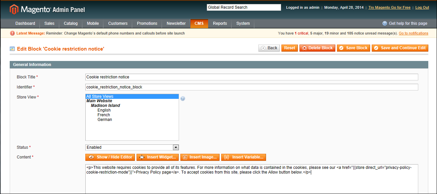Screen dimensions: 437x194
Task: Open the Newsletter menu
Action: pos(176,23)
